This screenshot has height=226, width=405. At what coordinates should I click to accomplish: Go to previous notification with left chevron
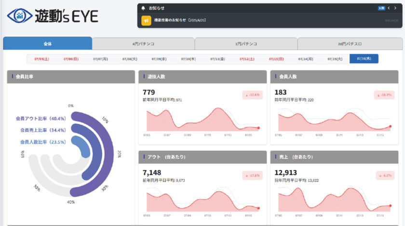coord(389,8)
